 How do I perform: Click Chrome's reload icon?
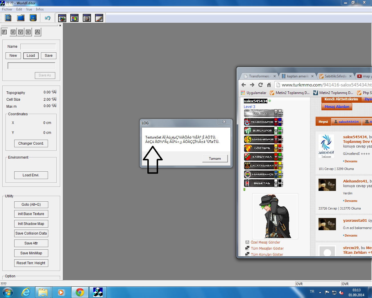260,85
